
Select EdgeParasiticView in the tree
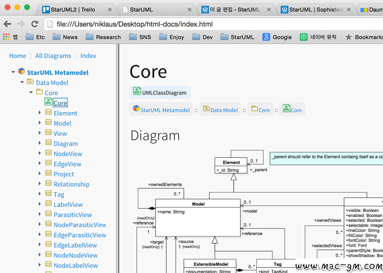pos(80,235)
